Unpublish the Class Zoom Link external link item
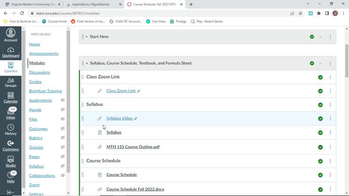Image resolution: width=349 pixels, height=196 pixels. click(x=320, y=91)
